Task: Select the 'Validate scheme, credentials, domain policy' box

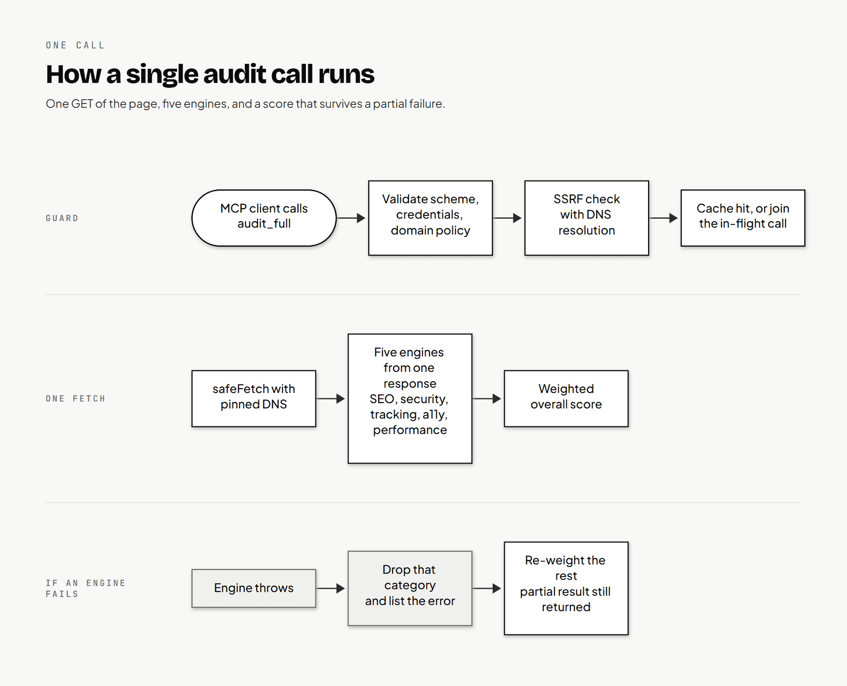Action: [430, 218]
